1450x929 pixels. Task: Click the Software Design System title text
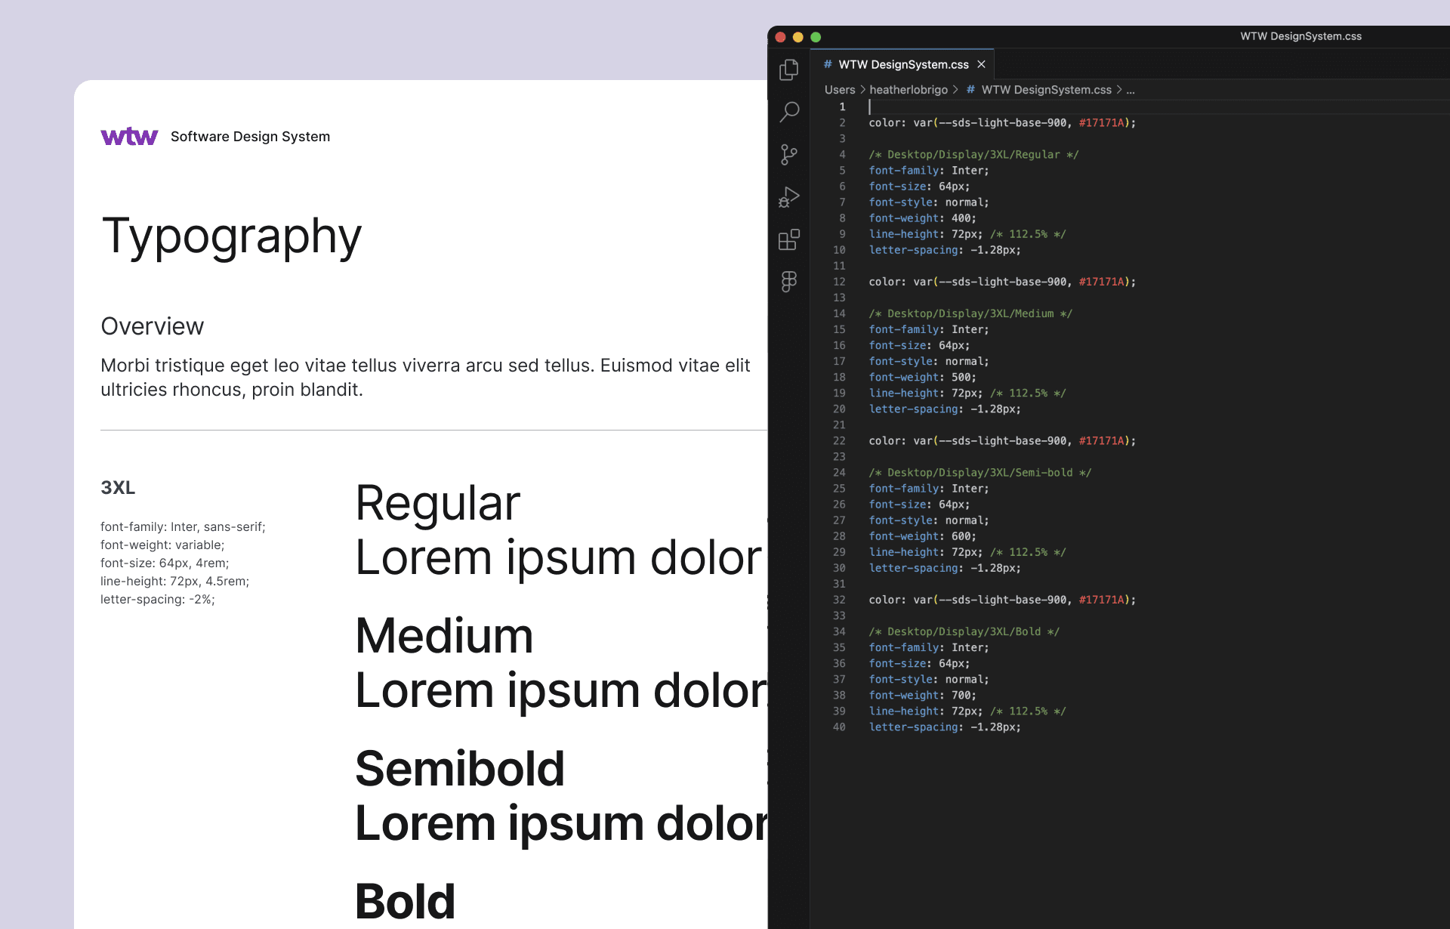coord(250,137)
